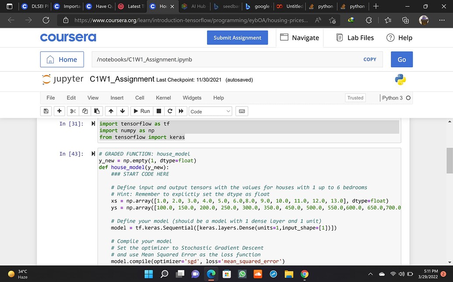Open WhatsApp from the Windows taskbar
This screenshot has width=453, height=282.
(242, 274)
